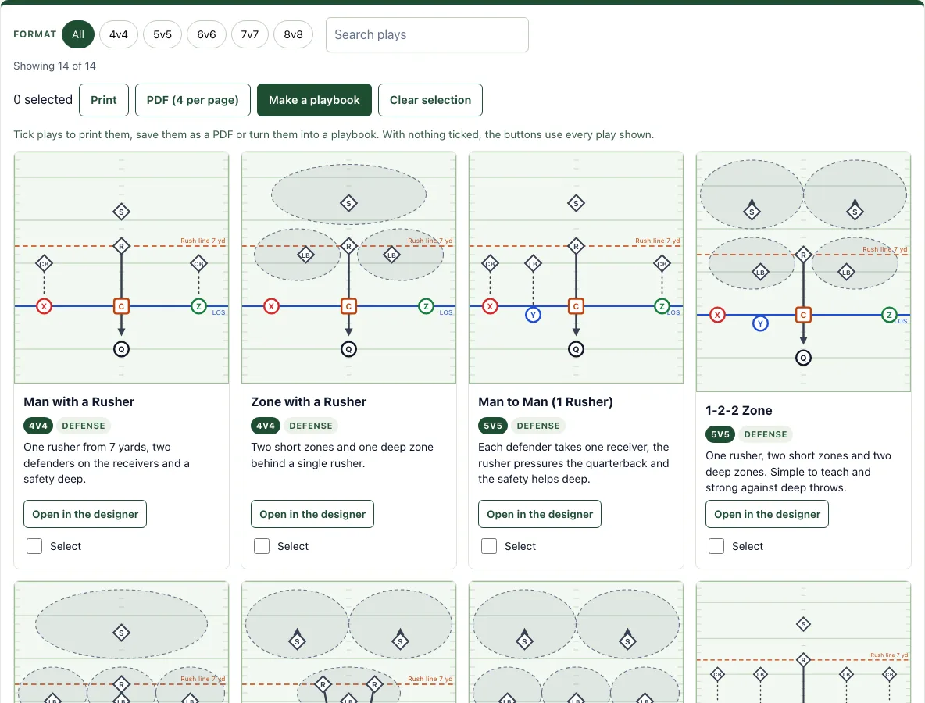Tick Select for Man with a Rusher
Screen dimensions: 925x703
point(34,546)
